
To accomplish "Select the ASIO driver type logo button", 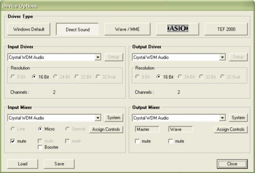I will [177, 29].
